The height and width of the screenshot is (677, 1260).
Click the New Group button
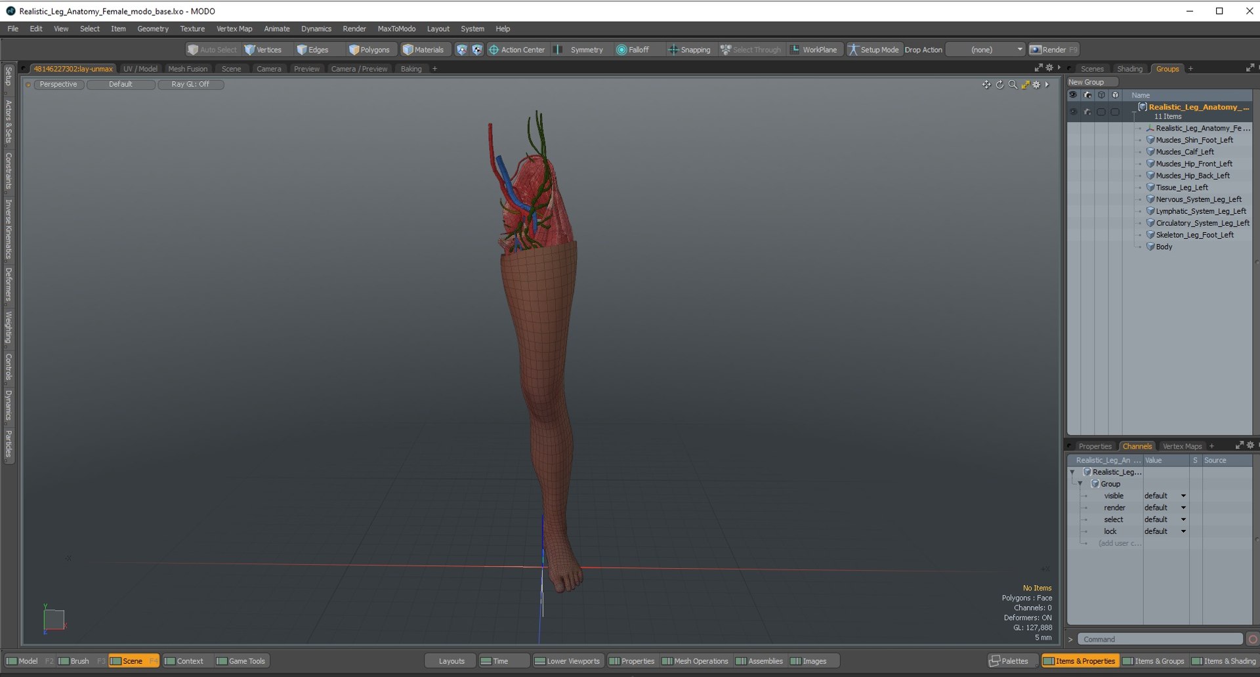pyautogui.click(x=1092, y=82)
